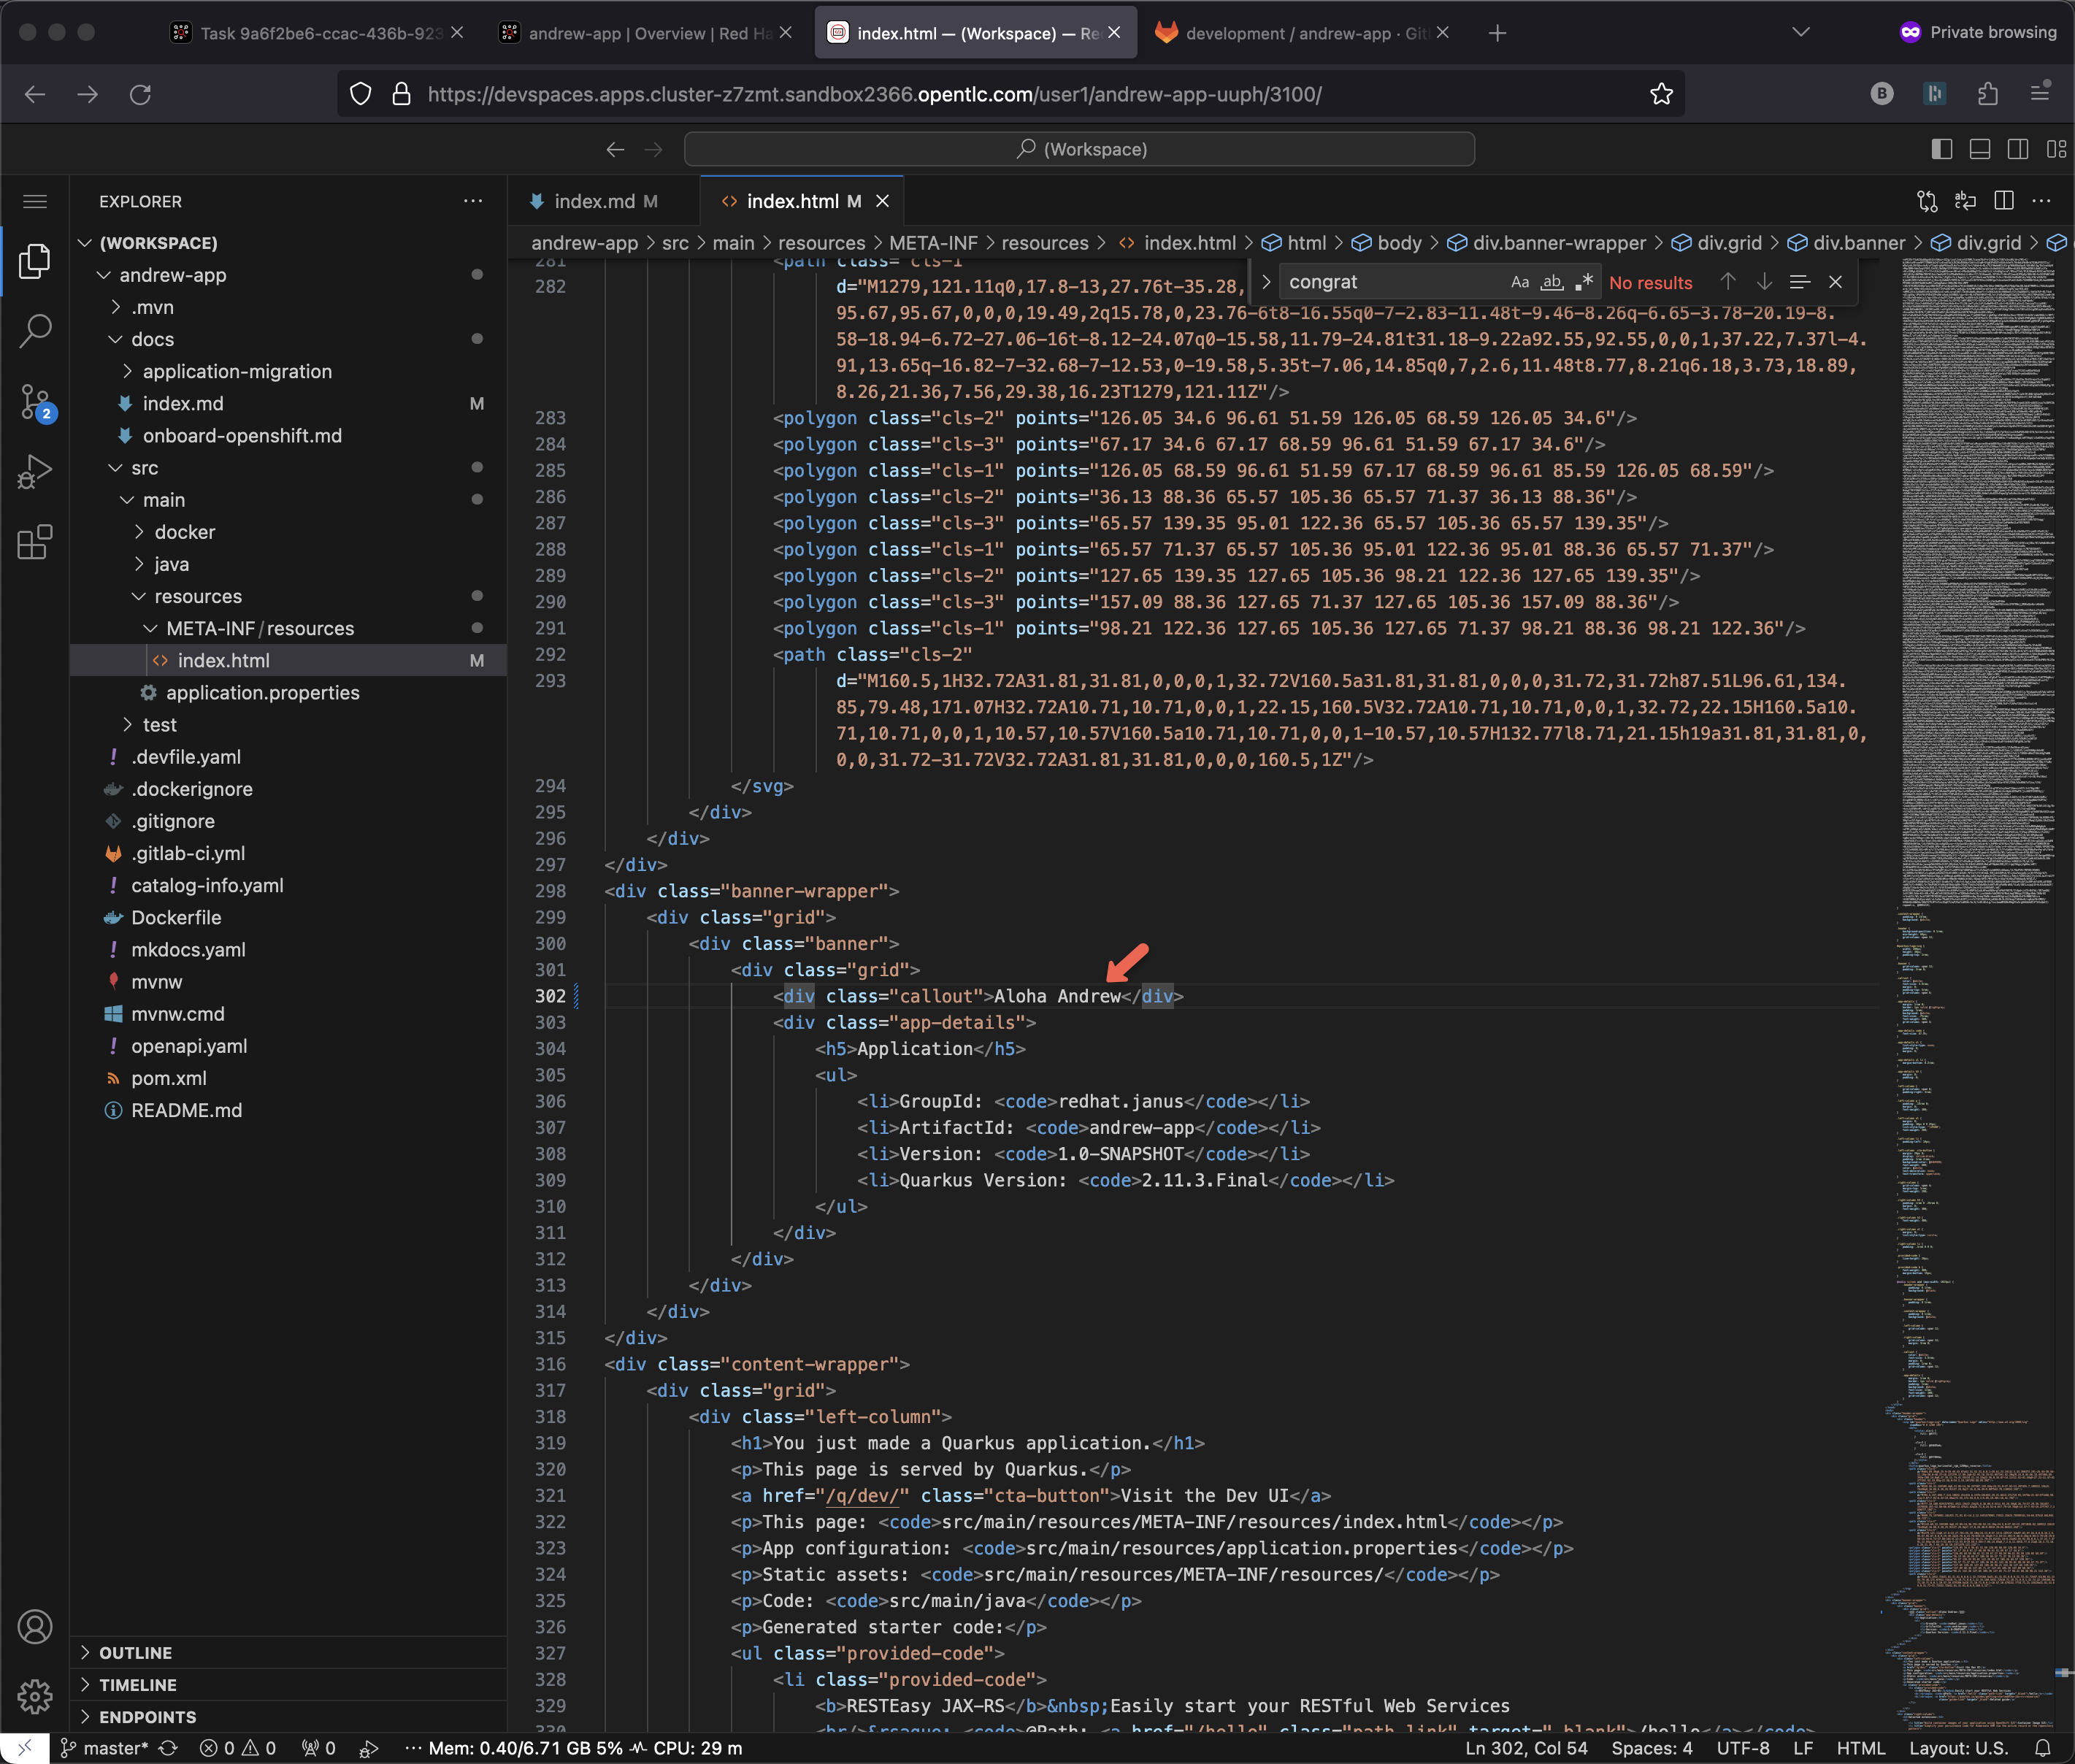Click the Manage gear icon
Viewport: 2075px width, 1764px height.
pyautogui.click(x=35, y=1696)
